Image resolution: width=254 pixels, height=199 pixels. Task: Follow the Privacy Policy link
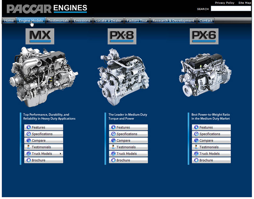coord(225,3)
